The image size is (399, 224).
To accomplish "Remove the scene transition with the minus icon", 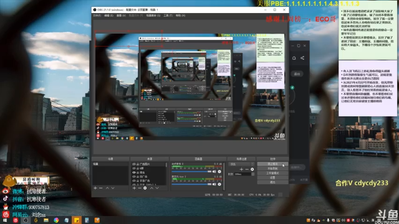I will pos(247,169).
